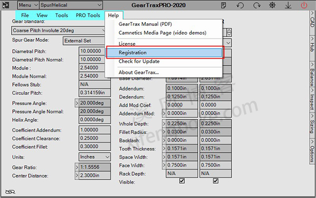This screenshot has width=316, height=198.
Task: Click the ship's wheel icon
Action: click(272, 5)
